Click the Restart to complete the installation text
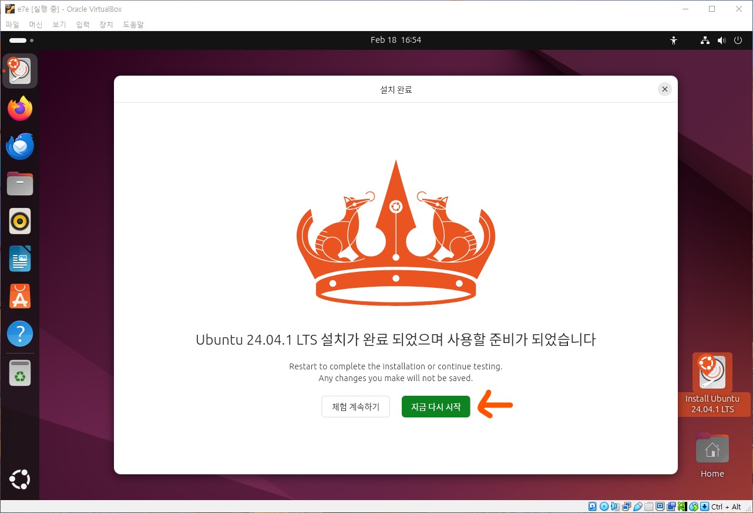Viewport: 753px width, 513px height. coord(396,366)
